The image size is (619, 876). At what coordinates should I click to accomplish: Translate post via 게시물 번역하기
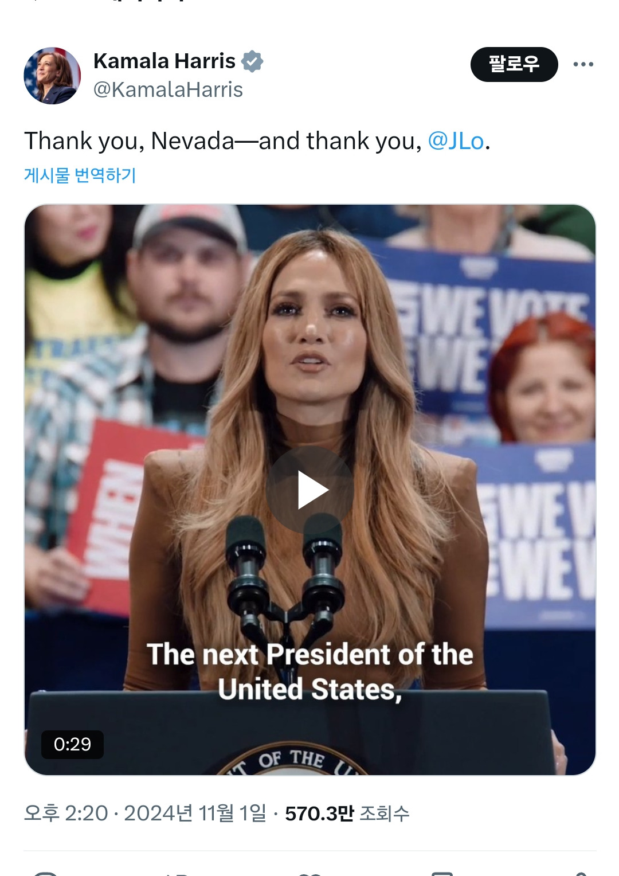tap(80, 175)
